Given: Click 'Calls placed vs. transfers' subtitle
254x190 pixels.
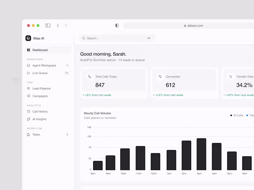Looking at the screenshot, I should 100,118.
